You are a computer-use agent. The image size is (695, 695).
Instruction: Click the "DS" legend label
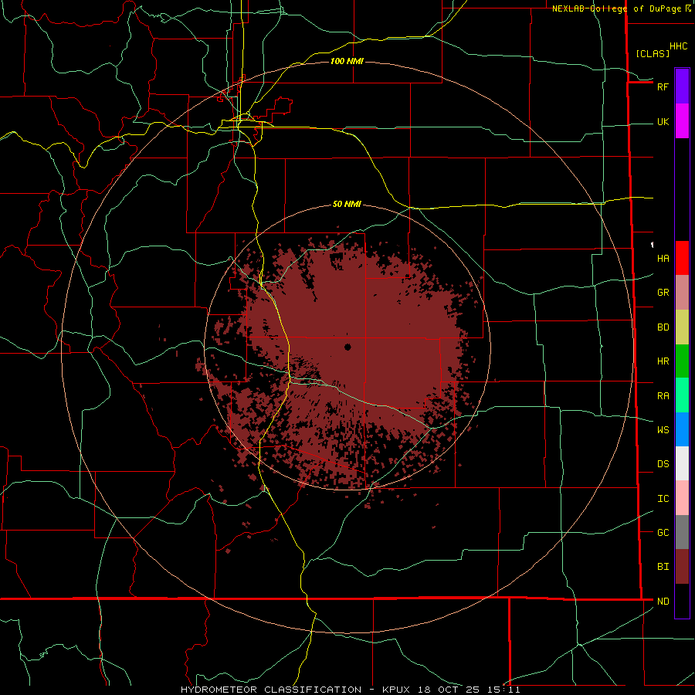click(x=663, y=463)
